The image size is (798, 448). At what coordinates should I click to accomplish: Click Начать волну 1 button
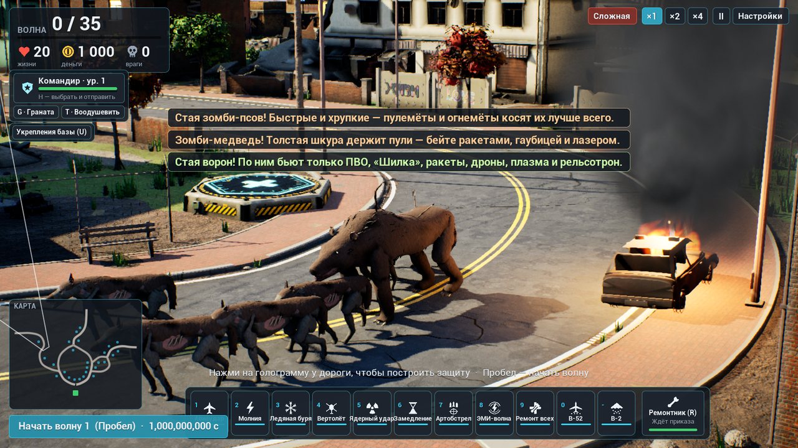(x=118, y=426)
